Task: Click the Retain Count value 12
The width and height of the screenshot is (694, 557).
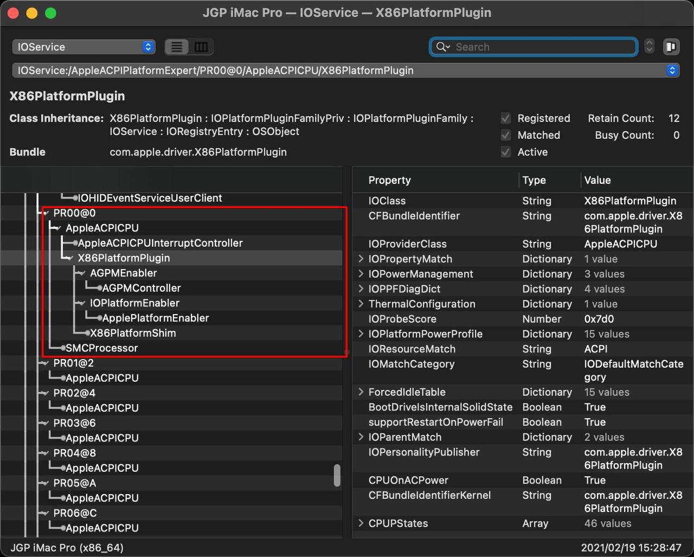Action: point(674,118)
